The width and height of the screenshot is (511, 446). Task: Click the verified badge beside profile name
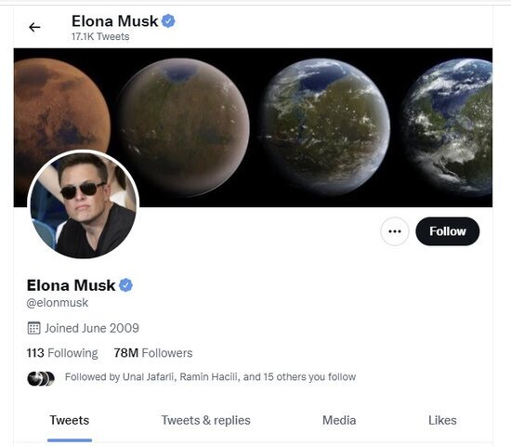[x=125, y=285]
